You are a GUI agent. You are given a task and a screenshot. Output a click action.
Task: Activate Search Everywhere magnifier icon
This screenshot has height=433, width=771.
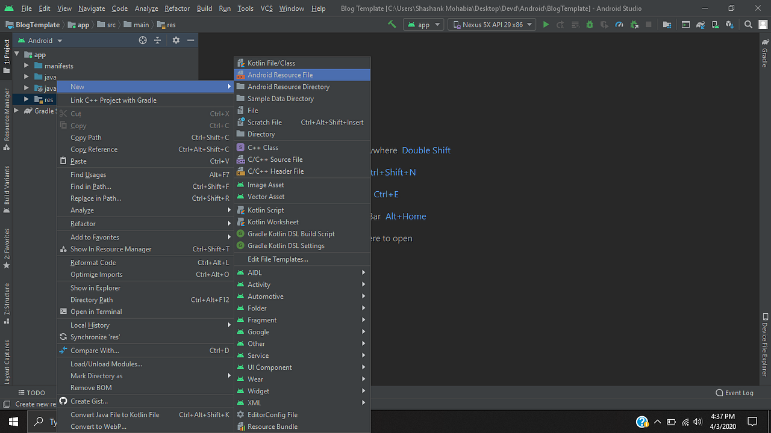748,24
